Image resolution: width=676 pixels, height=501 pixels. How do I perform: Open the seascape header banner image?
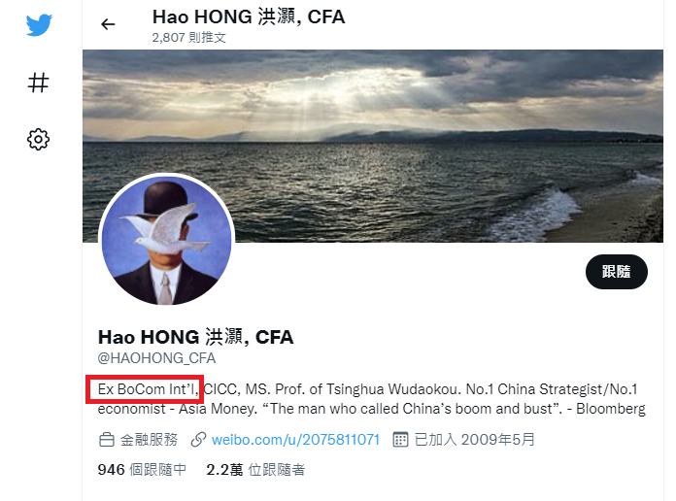point(373,146)
